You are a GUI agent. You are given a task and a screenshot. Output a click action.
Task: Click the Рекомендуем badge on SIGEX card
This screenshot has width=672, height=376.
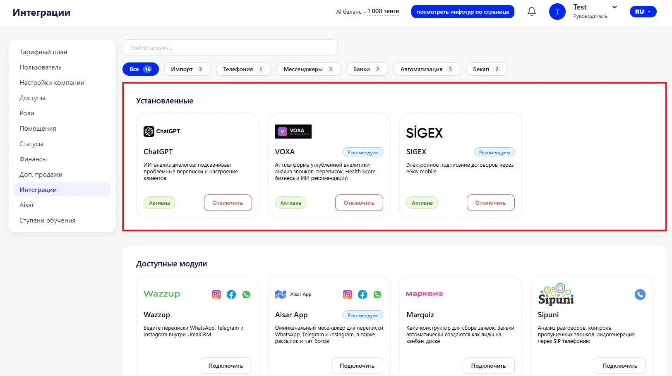point(494,152)
